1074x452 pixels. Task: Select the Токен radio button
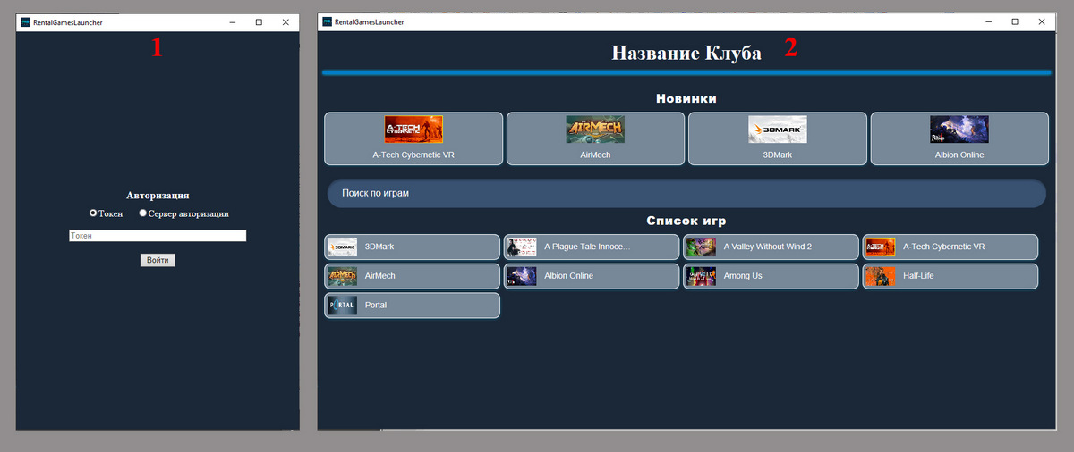click(x=93, y=213)
